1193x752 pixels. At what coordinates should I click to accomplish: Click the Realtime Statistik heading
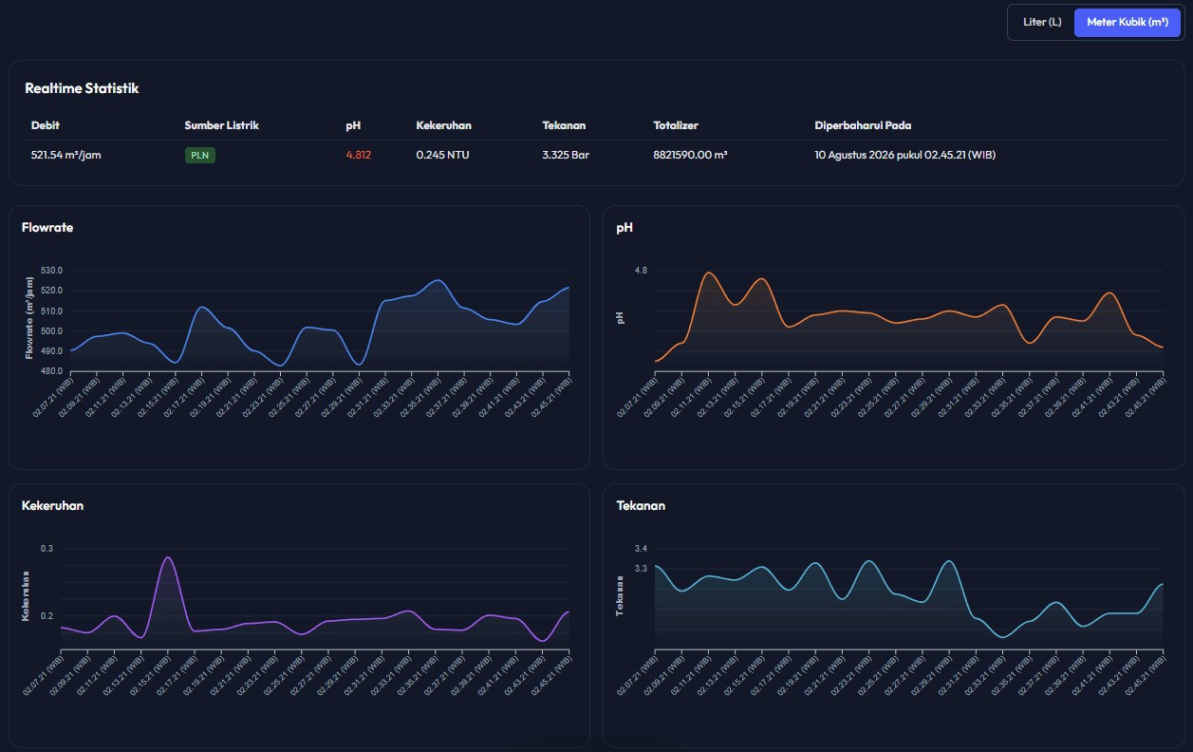[82, 88]
